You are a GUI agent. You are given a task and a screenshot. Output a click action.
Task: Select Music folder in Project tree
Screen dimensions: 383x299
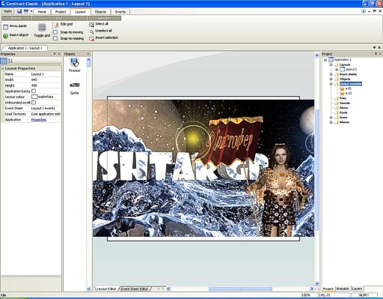pyautogui.click(x=344, y=108)
